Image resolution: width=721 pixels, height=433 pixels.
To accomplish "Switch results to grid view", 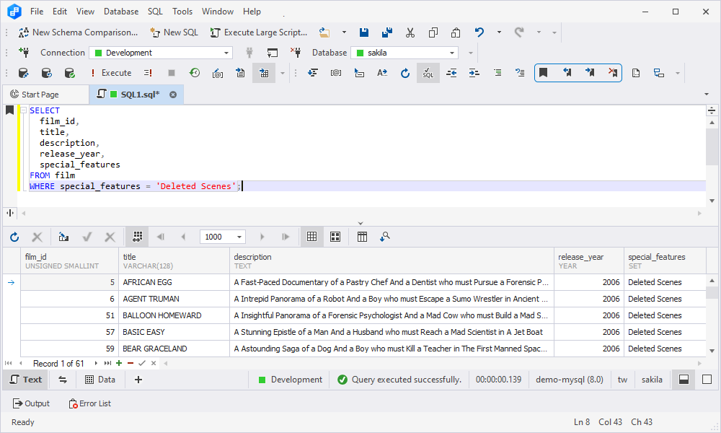I will point(311,237).
